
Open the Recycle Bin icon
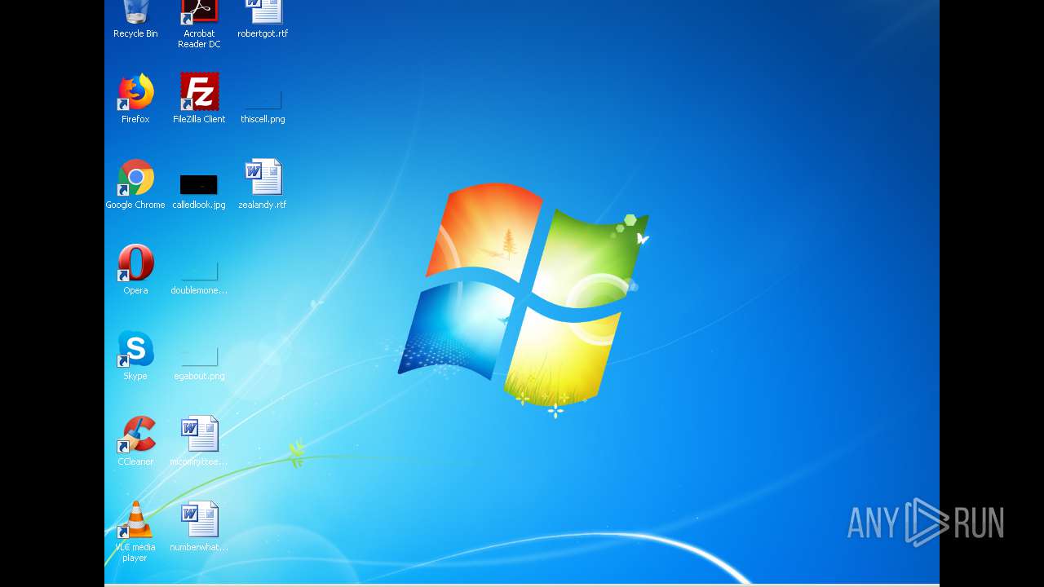[x=135, y=11]
